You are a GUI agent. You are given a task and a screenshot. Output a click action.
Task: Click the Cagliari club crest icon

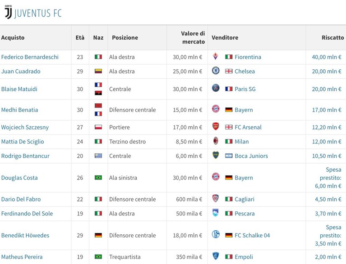pos(215,198)
